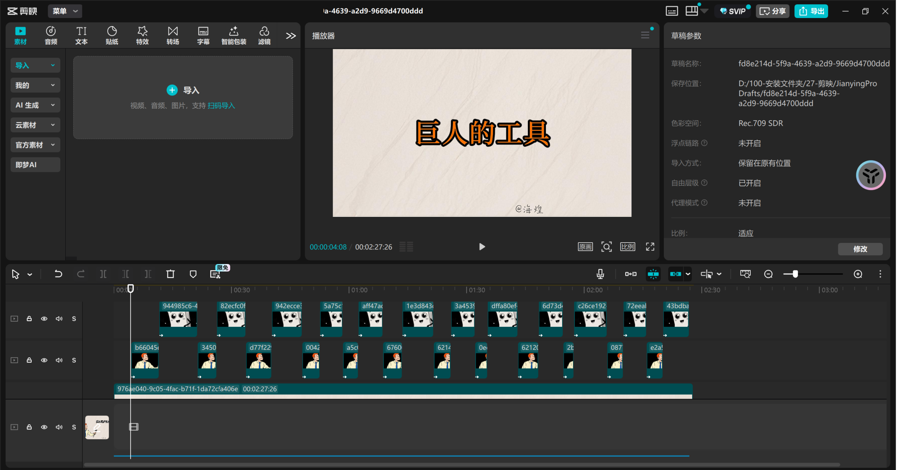The height and width of the screenshot is (470, 904).
Task: Click the 扫码导入 link
Action: click(x=221, y=105)
